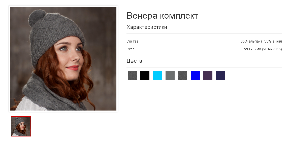Click the Цвета section heading
The width and height of the screenshot is (289, 141).
click(x=134, y=61)
